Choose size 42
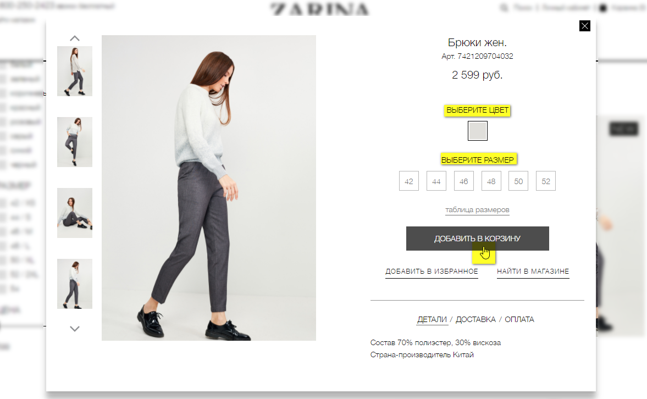 coord(409,181)
